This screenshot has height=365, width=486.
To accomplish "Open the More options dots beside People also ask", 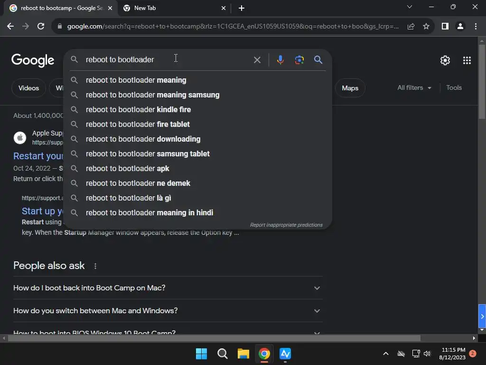I will [x=95, y=266].
